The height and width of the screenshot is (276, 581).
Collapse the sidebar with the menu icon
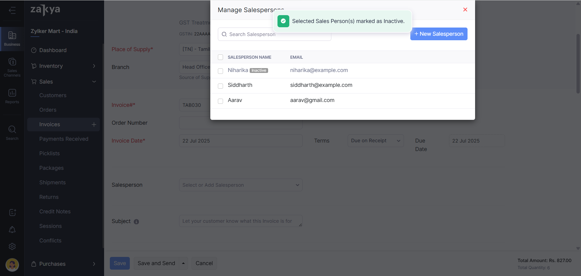12,11
